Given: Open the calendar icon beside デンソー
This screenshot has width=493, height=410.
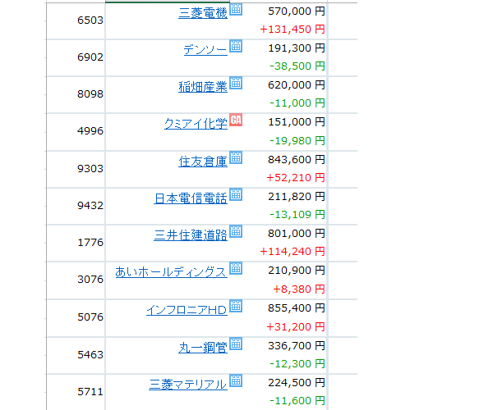Looking at the screenshot, I should [236, 46].
